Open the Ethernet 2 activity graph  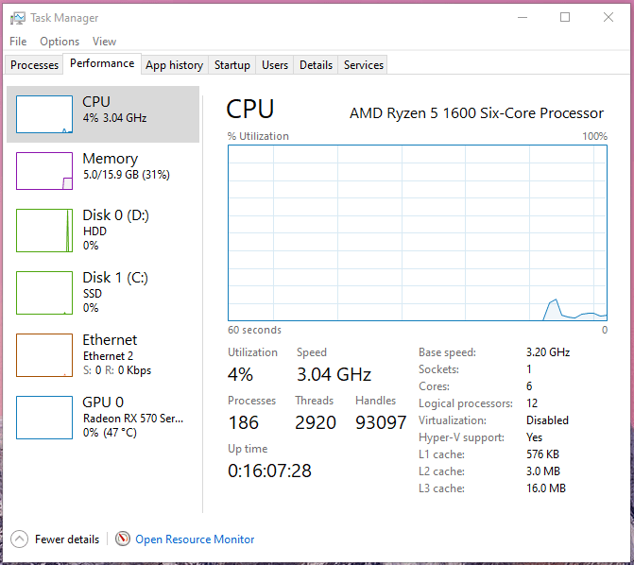44,354
